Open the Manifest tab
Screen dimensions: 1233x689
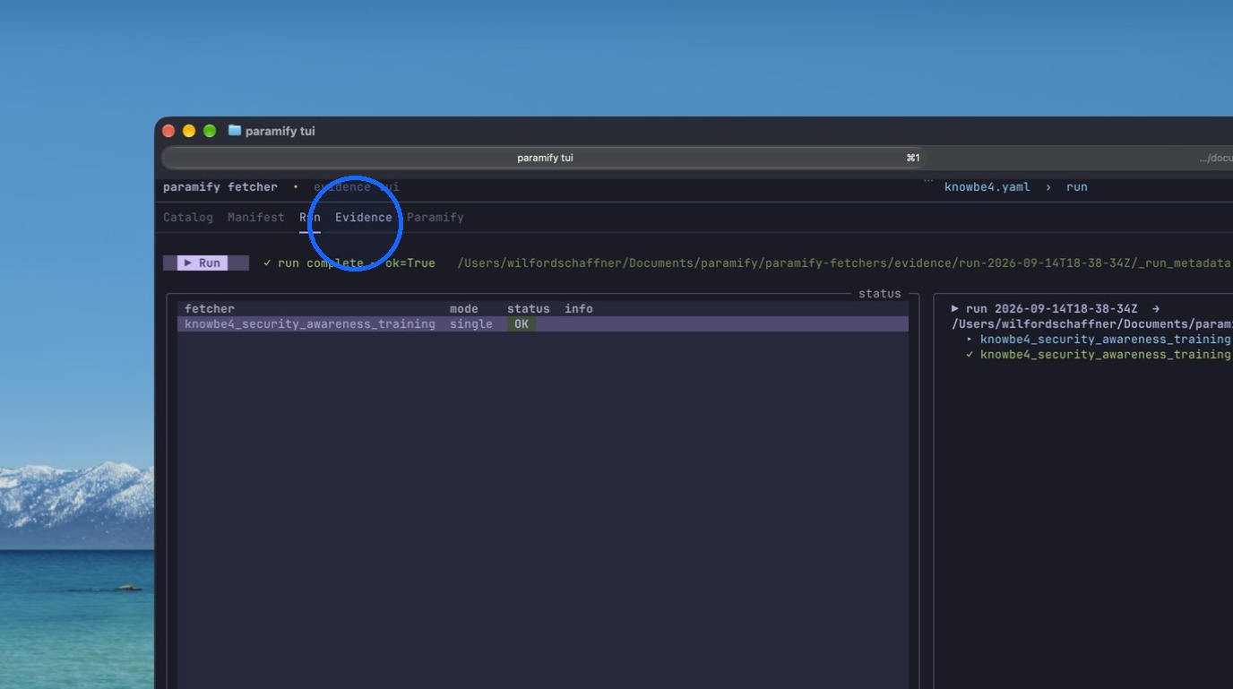click(x=255, y=217)
